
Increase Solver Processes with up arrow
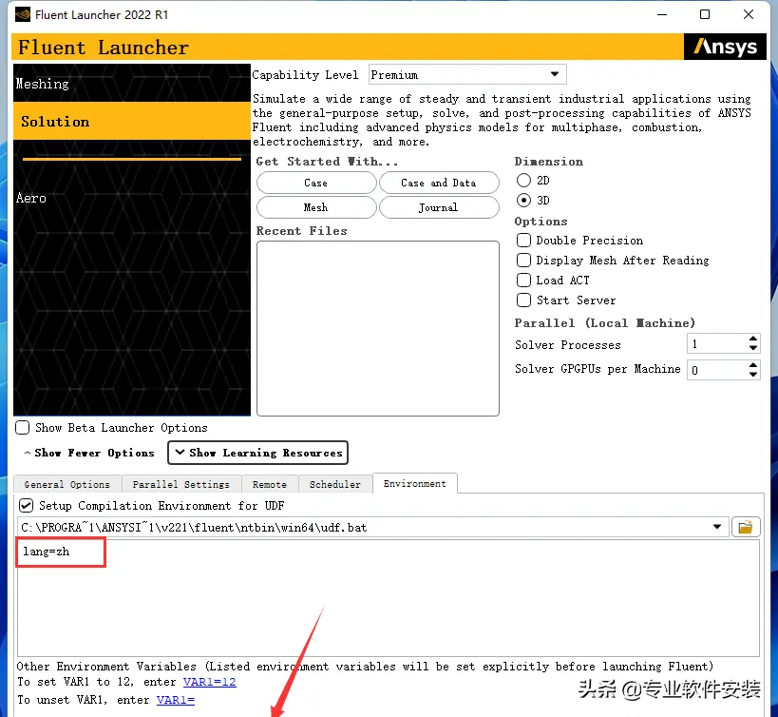[752, 339]
